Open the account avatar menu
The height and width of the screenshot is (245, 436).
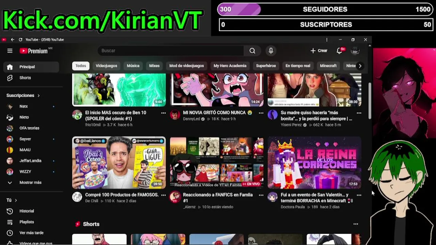click(x=355, y=51)
